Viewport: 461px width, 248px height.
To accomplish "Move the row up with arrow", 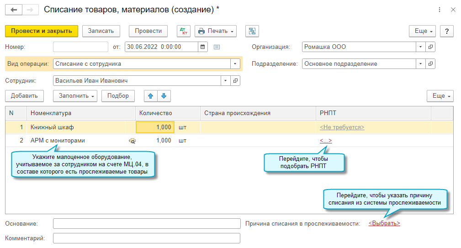I will pyautogui.click(x=150, y=96).
